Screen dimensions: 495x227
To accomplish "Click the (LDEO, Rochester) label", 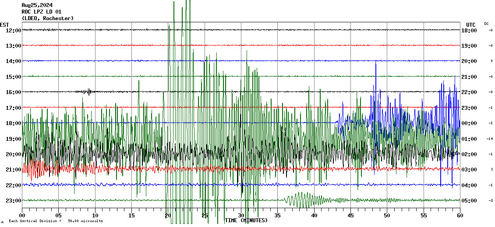I will 48,18.
